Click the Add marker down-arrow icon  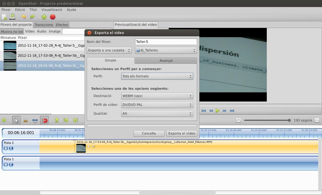click(57, 120)
